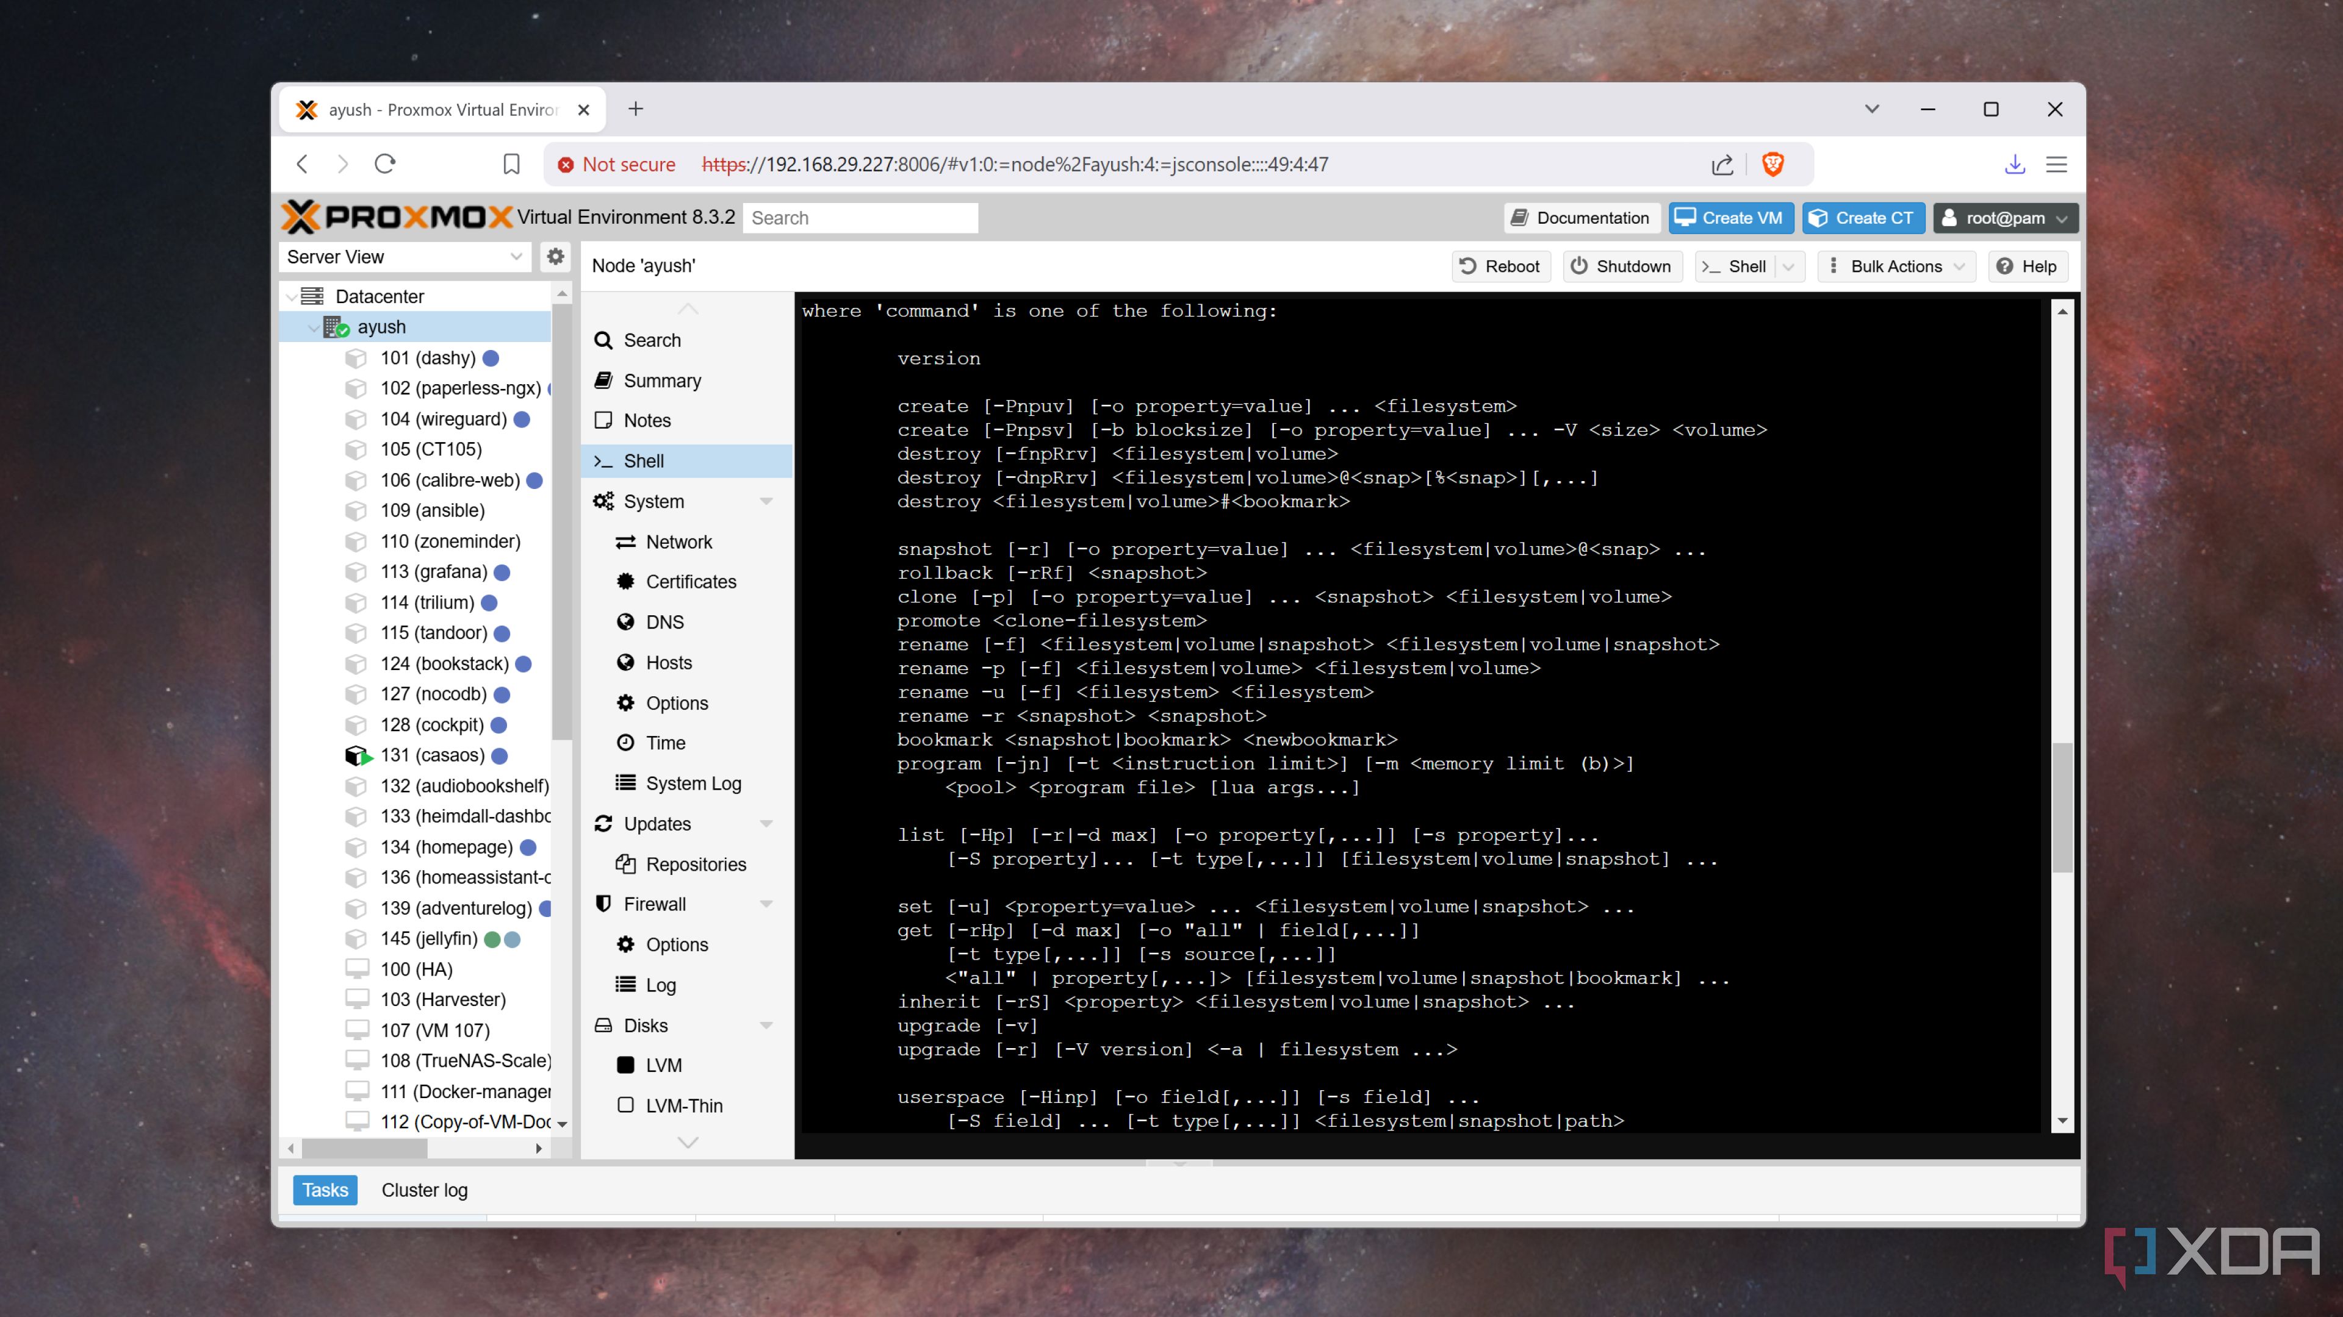Expand the root@pam user menu

click(2004, 218)
